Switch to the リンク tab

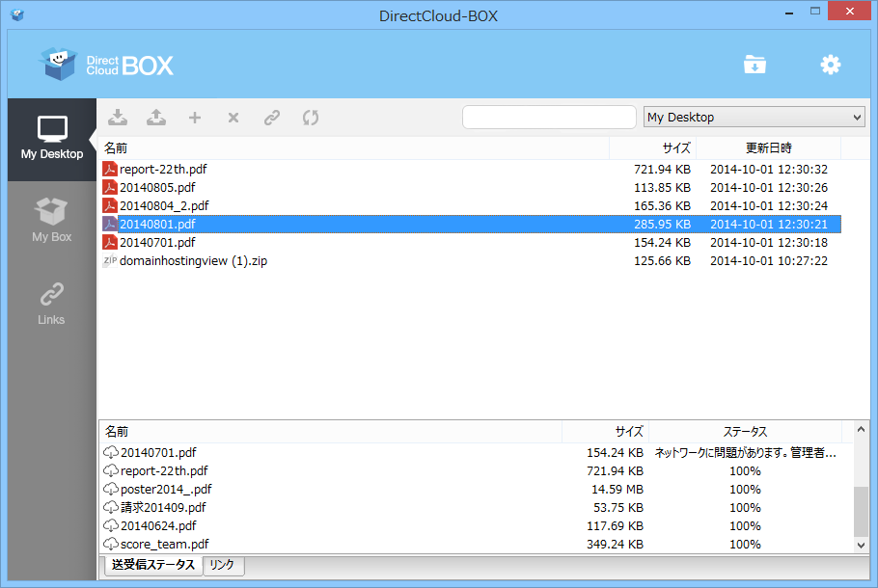(x=222, y=565)
